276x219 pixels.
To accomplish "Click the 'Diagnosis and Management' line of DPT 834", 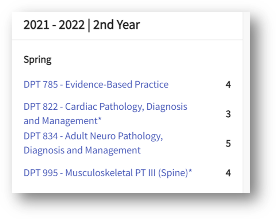I will [82, 150].
